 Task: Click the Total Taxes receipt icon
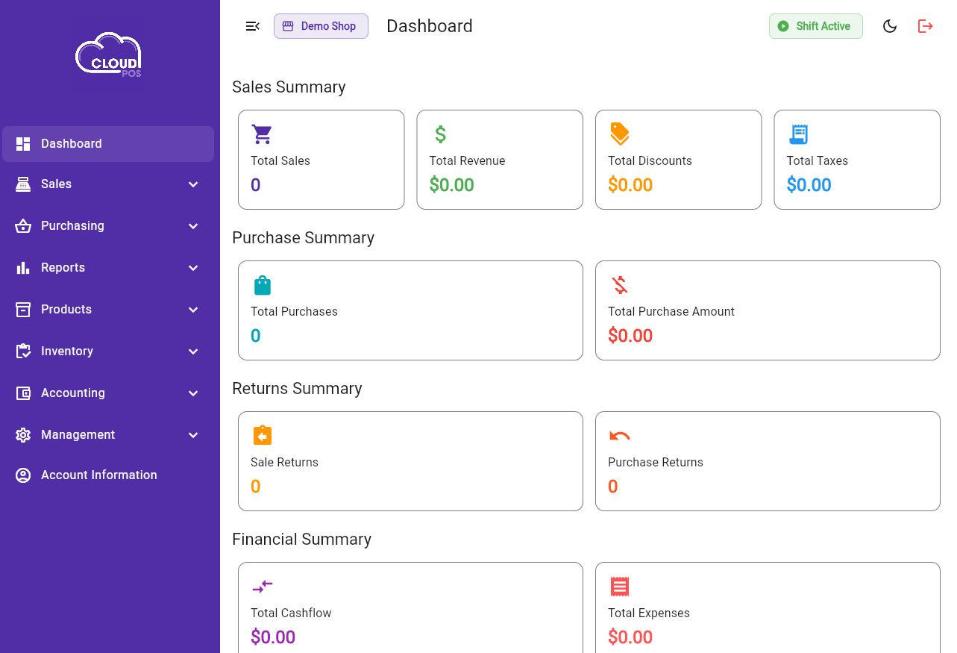pyautogui.click(x=798, y=134)
